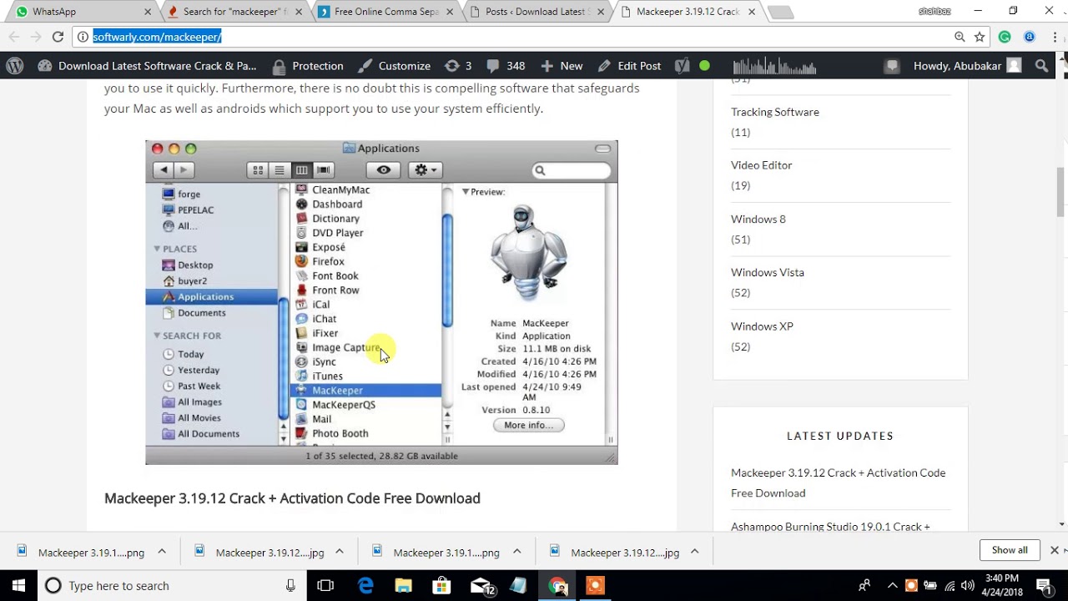Open Ashampoo Burning Studio 19.0.1 Crack link
The image size is (1068, 601).
(830, 527)
